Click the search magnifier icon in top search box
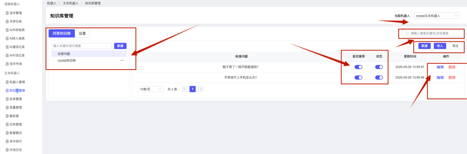This screenshot has width=467, height=154. (x=407, y=33)
